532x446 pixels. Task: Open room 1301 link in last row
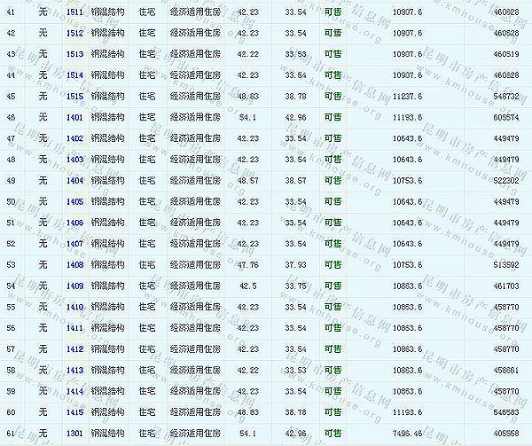[x=74, y=434]
